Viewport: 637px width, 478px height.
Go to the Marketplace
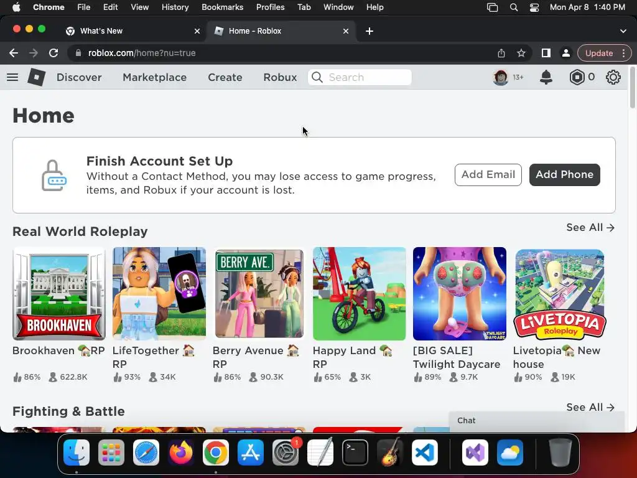tap(154, 77)
